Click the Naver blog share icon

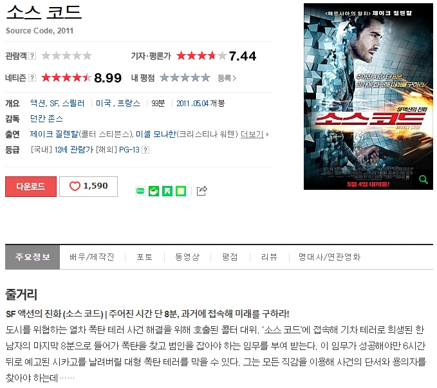(140, 191)
